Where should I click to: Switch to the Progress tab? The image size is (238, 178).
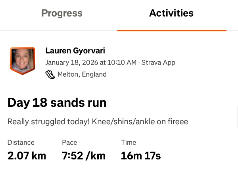(x=62, y=13)
